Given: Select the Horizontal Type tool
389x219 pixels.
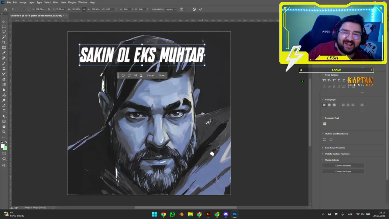Looking at the screenshot, I should pos(4,111).
